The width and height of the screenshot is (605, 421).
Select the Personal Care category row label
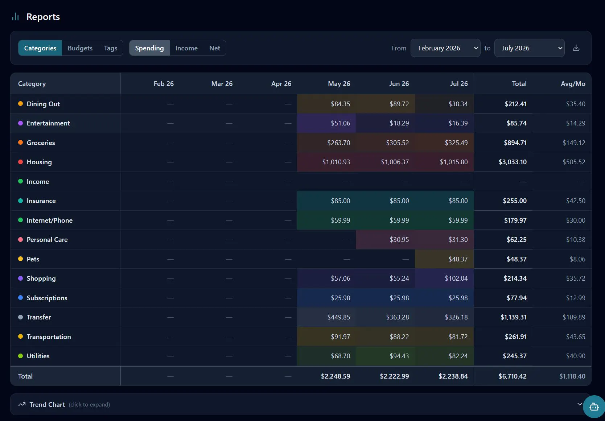(47, 239)
